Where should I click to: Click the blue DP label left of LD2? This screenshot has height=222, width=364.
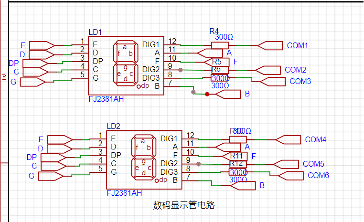tap(32, 157)
